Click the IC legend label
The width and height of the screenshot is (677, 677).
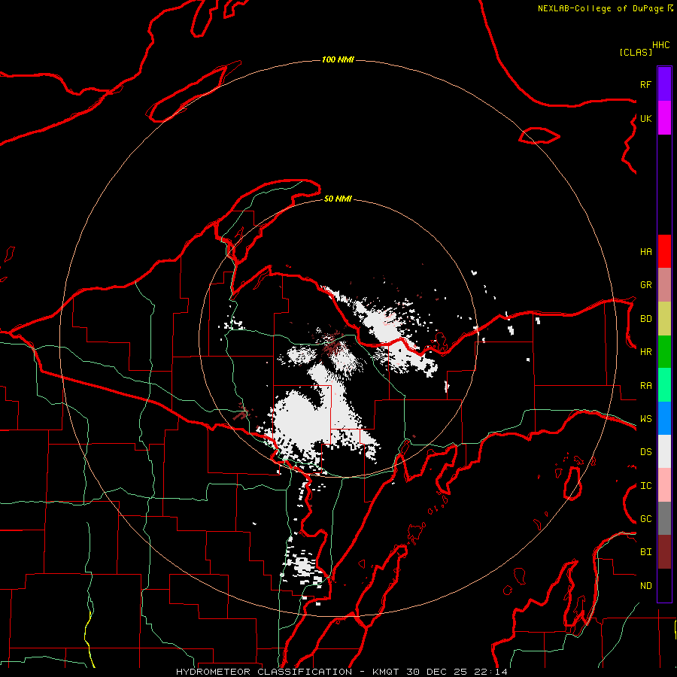tap(645, 486)
